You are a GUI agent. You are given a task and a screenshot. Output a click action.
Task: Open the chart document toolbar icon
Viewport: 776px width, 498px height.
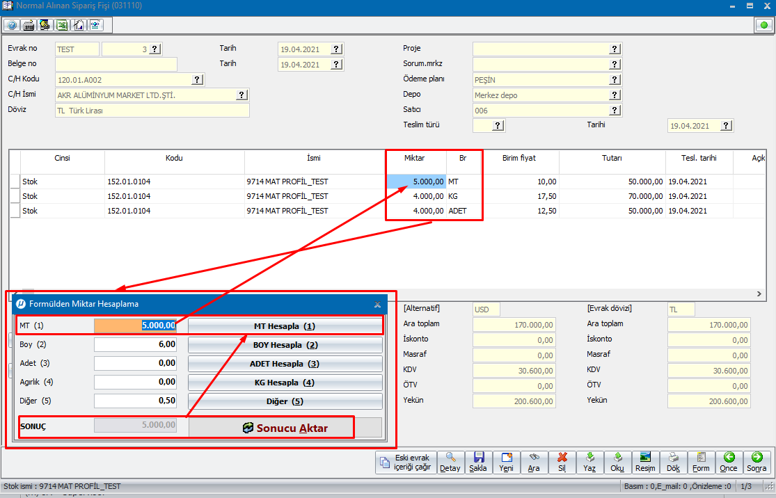pos(79,25)
